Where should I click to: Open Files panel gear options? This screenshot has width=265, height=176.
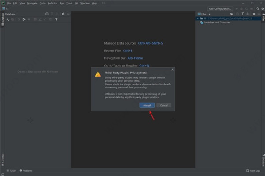(x=254, y=14)
